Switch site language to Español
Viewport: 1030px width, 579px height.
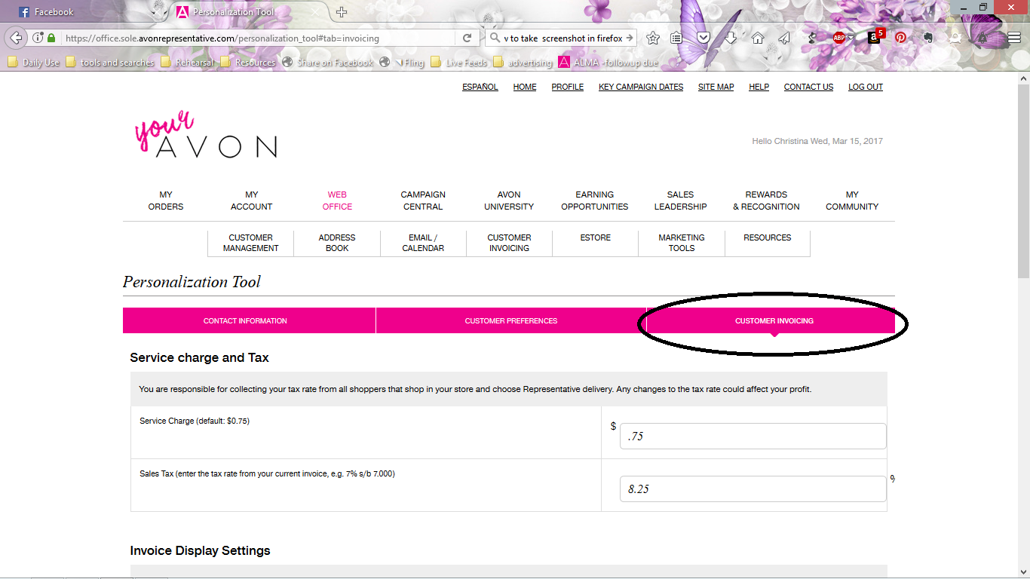(480, 87)
